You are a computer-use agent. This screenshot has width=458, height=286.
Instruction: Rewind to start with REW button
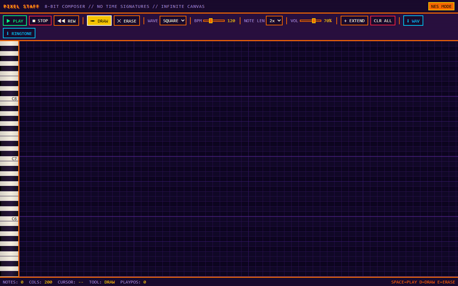point(66,21)
